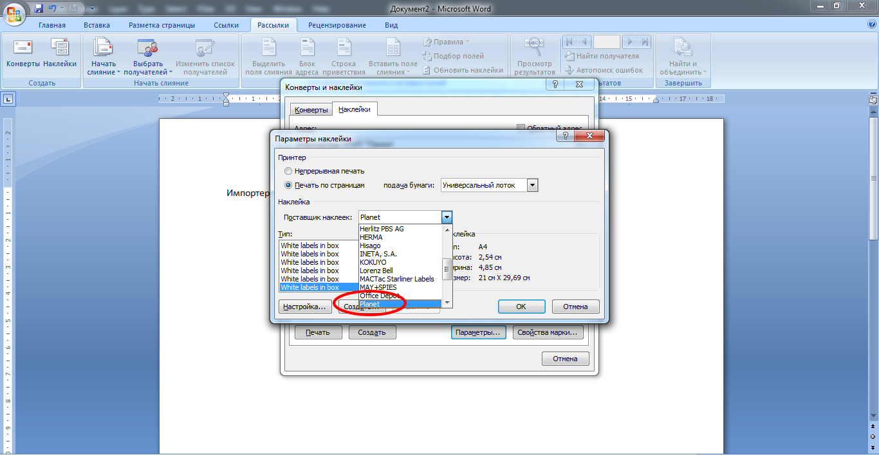Screen dimensions: 879x455
Task: Open Найти и объединить dropdown
Action: click(x=683, y=57)
